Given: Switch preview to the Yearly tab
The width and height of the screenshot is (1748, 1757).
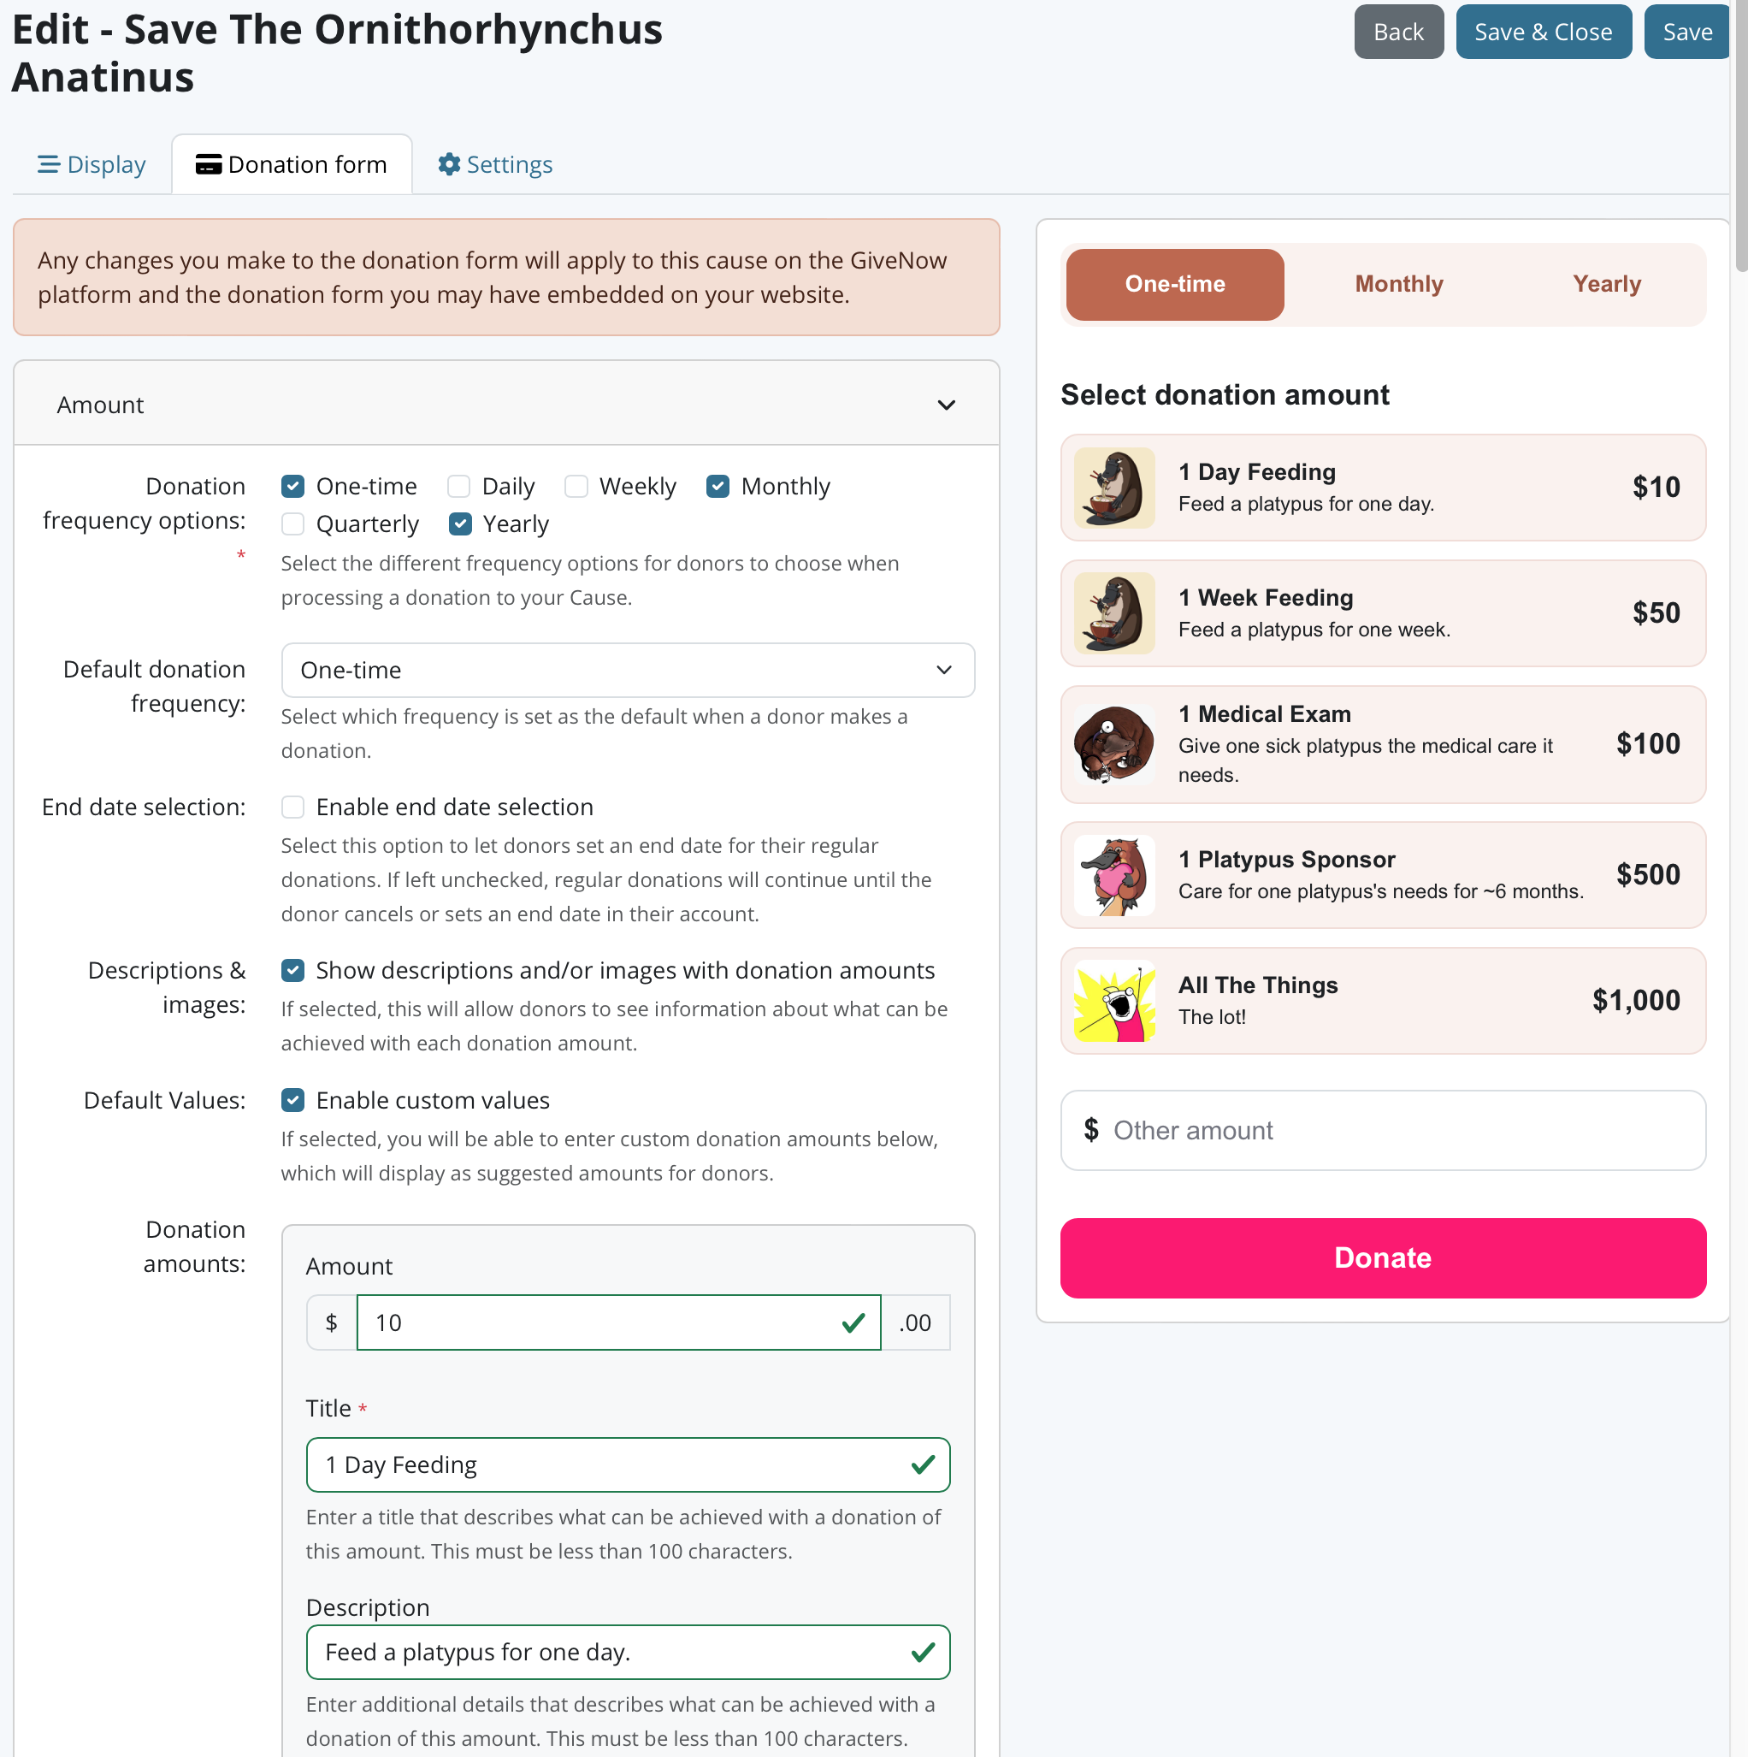Looking at the screenshot, I should (1606, 284).
